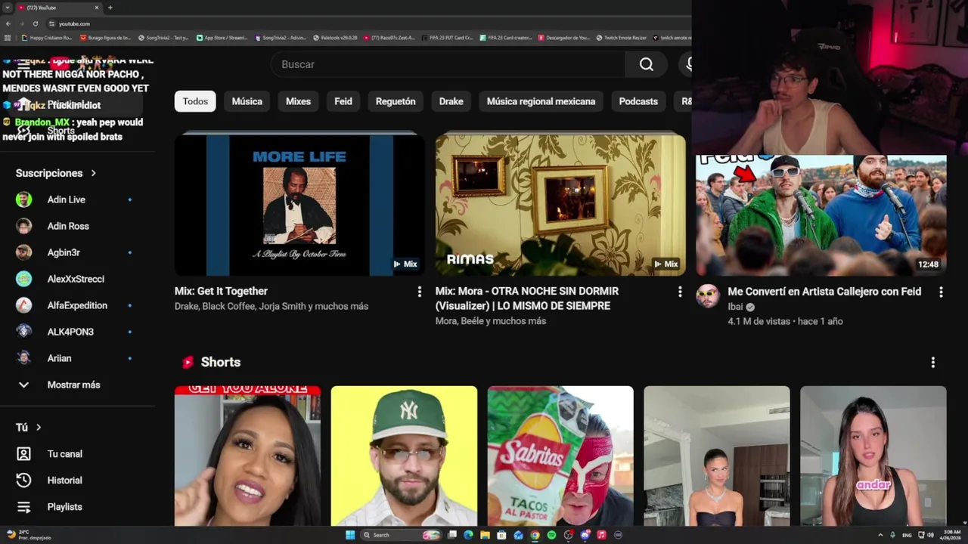The image size is (968, 544).
Task: Click the Buscar search field
Action: (448, 64)
